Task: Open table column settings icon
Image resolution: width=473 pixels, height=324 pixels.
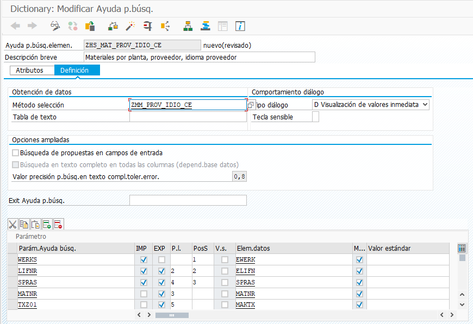Action: pyautogui.click(x=462, y=248)
